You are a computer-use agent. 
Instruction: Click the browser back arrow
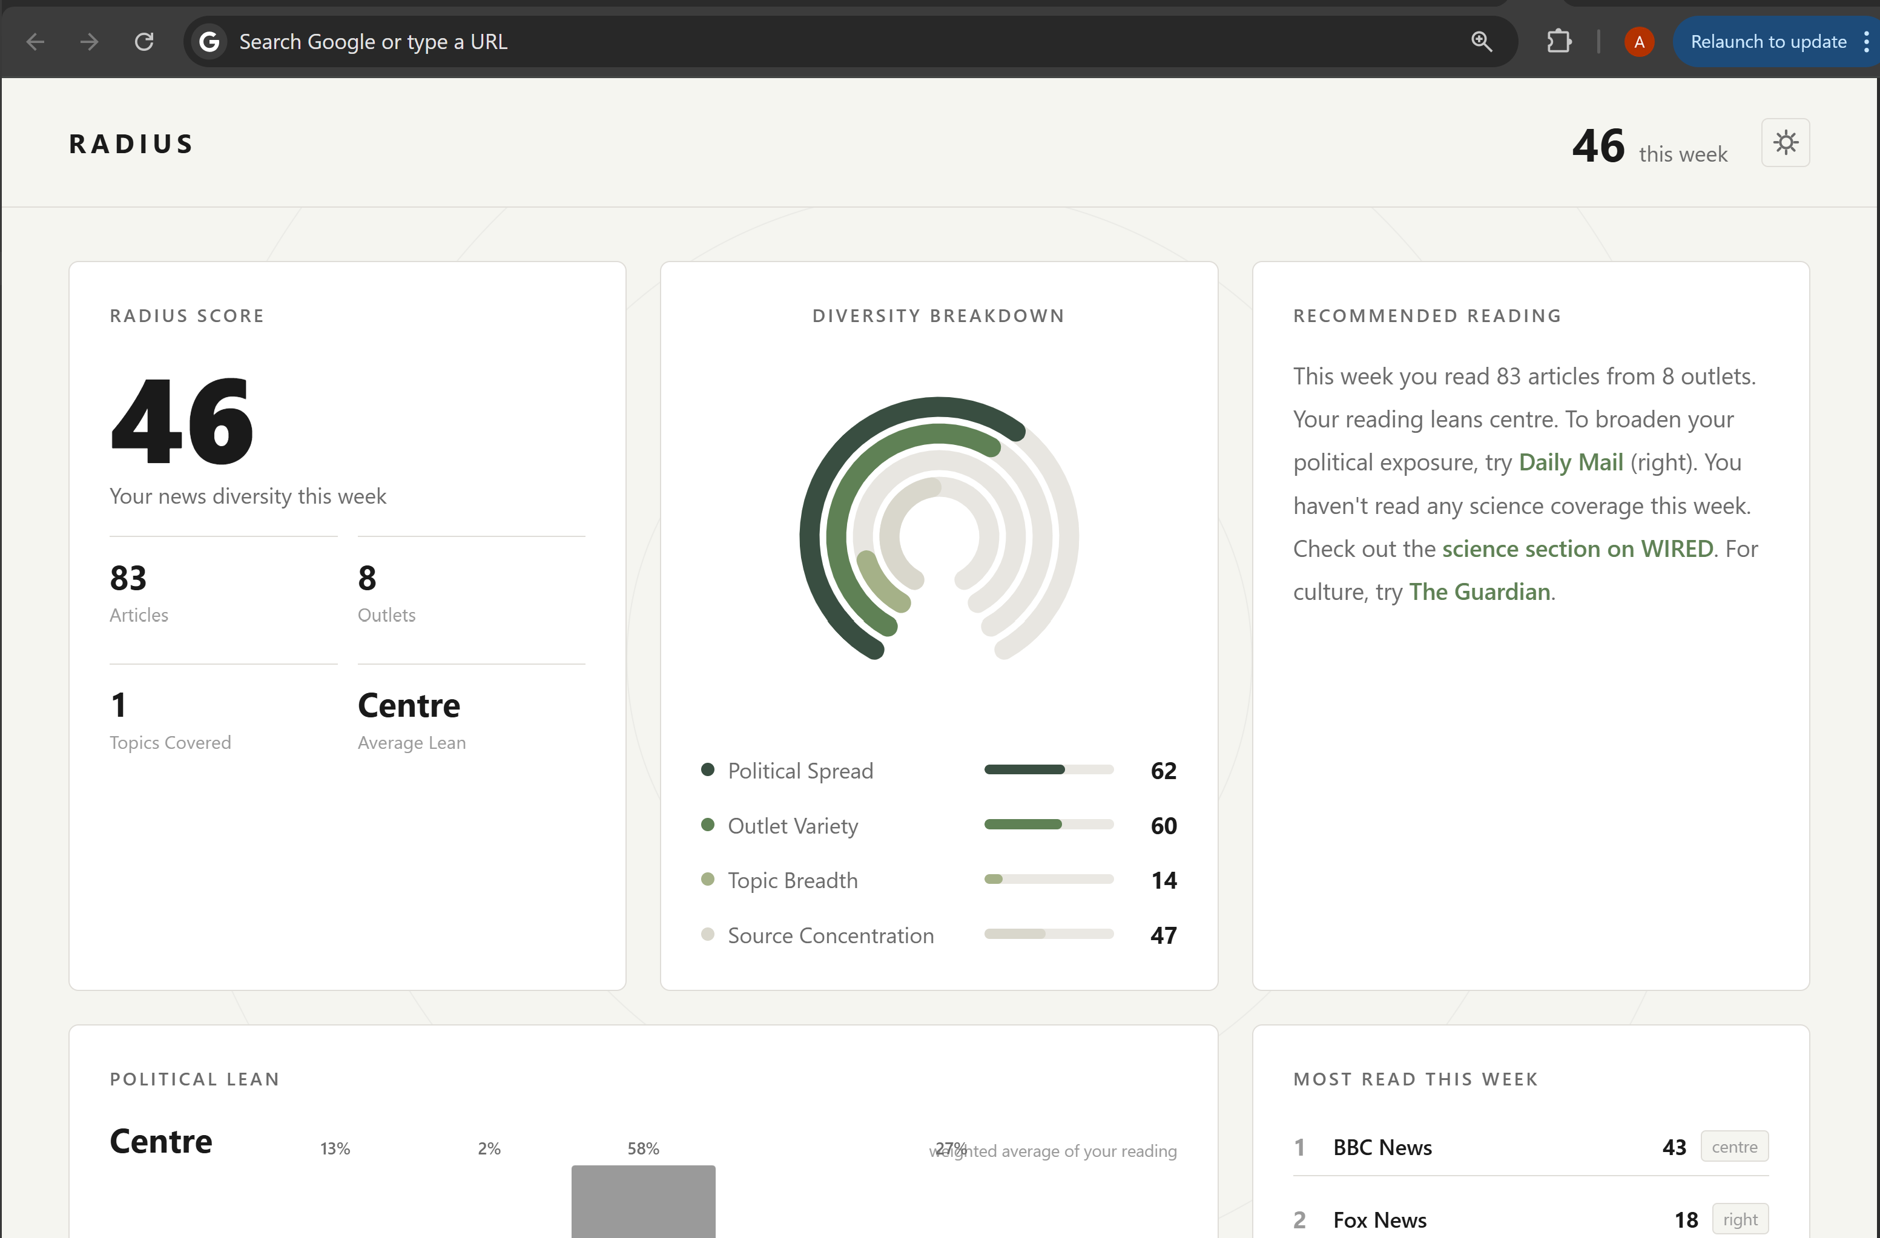[x=35, y=42]
